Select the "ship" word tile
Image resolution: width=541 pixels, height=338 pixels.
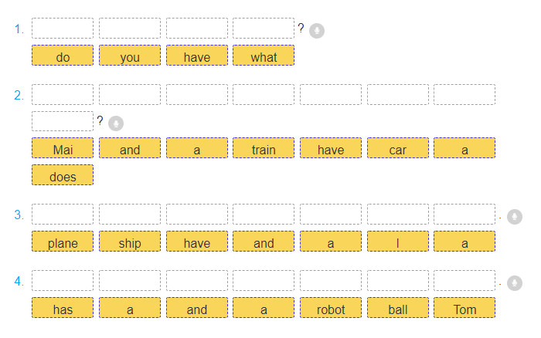click(130, 242)
